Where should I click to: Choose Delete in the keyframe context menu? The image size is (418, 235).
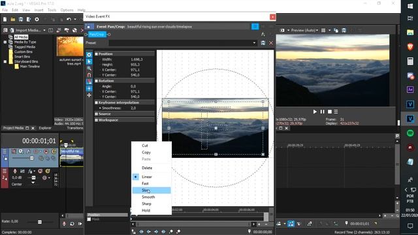[147, 168]
